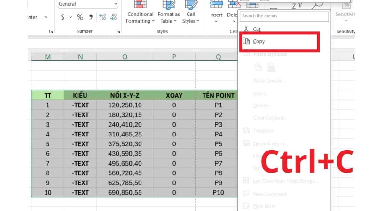This screenshot has width=376, height=211.
Task: Select cell containing 375,520,30
Action: coord(125,144)
